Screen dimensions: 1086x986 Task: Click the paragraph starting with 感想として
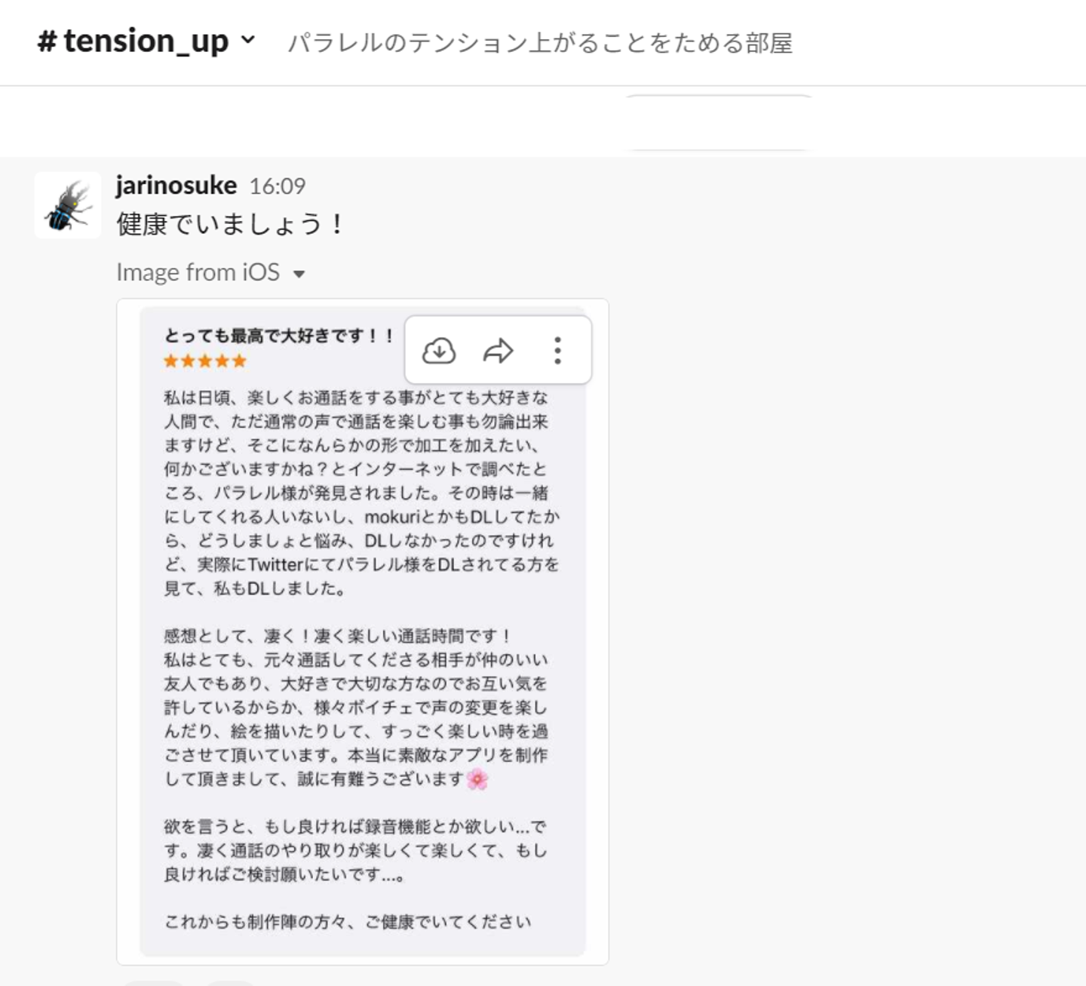(356, 707)
